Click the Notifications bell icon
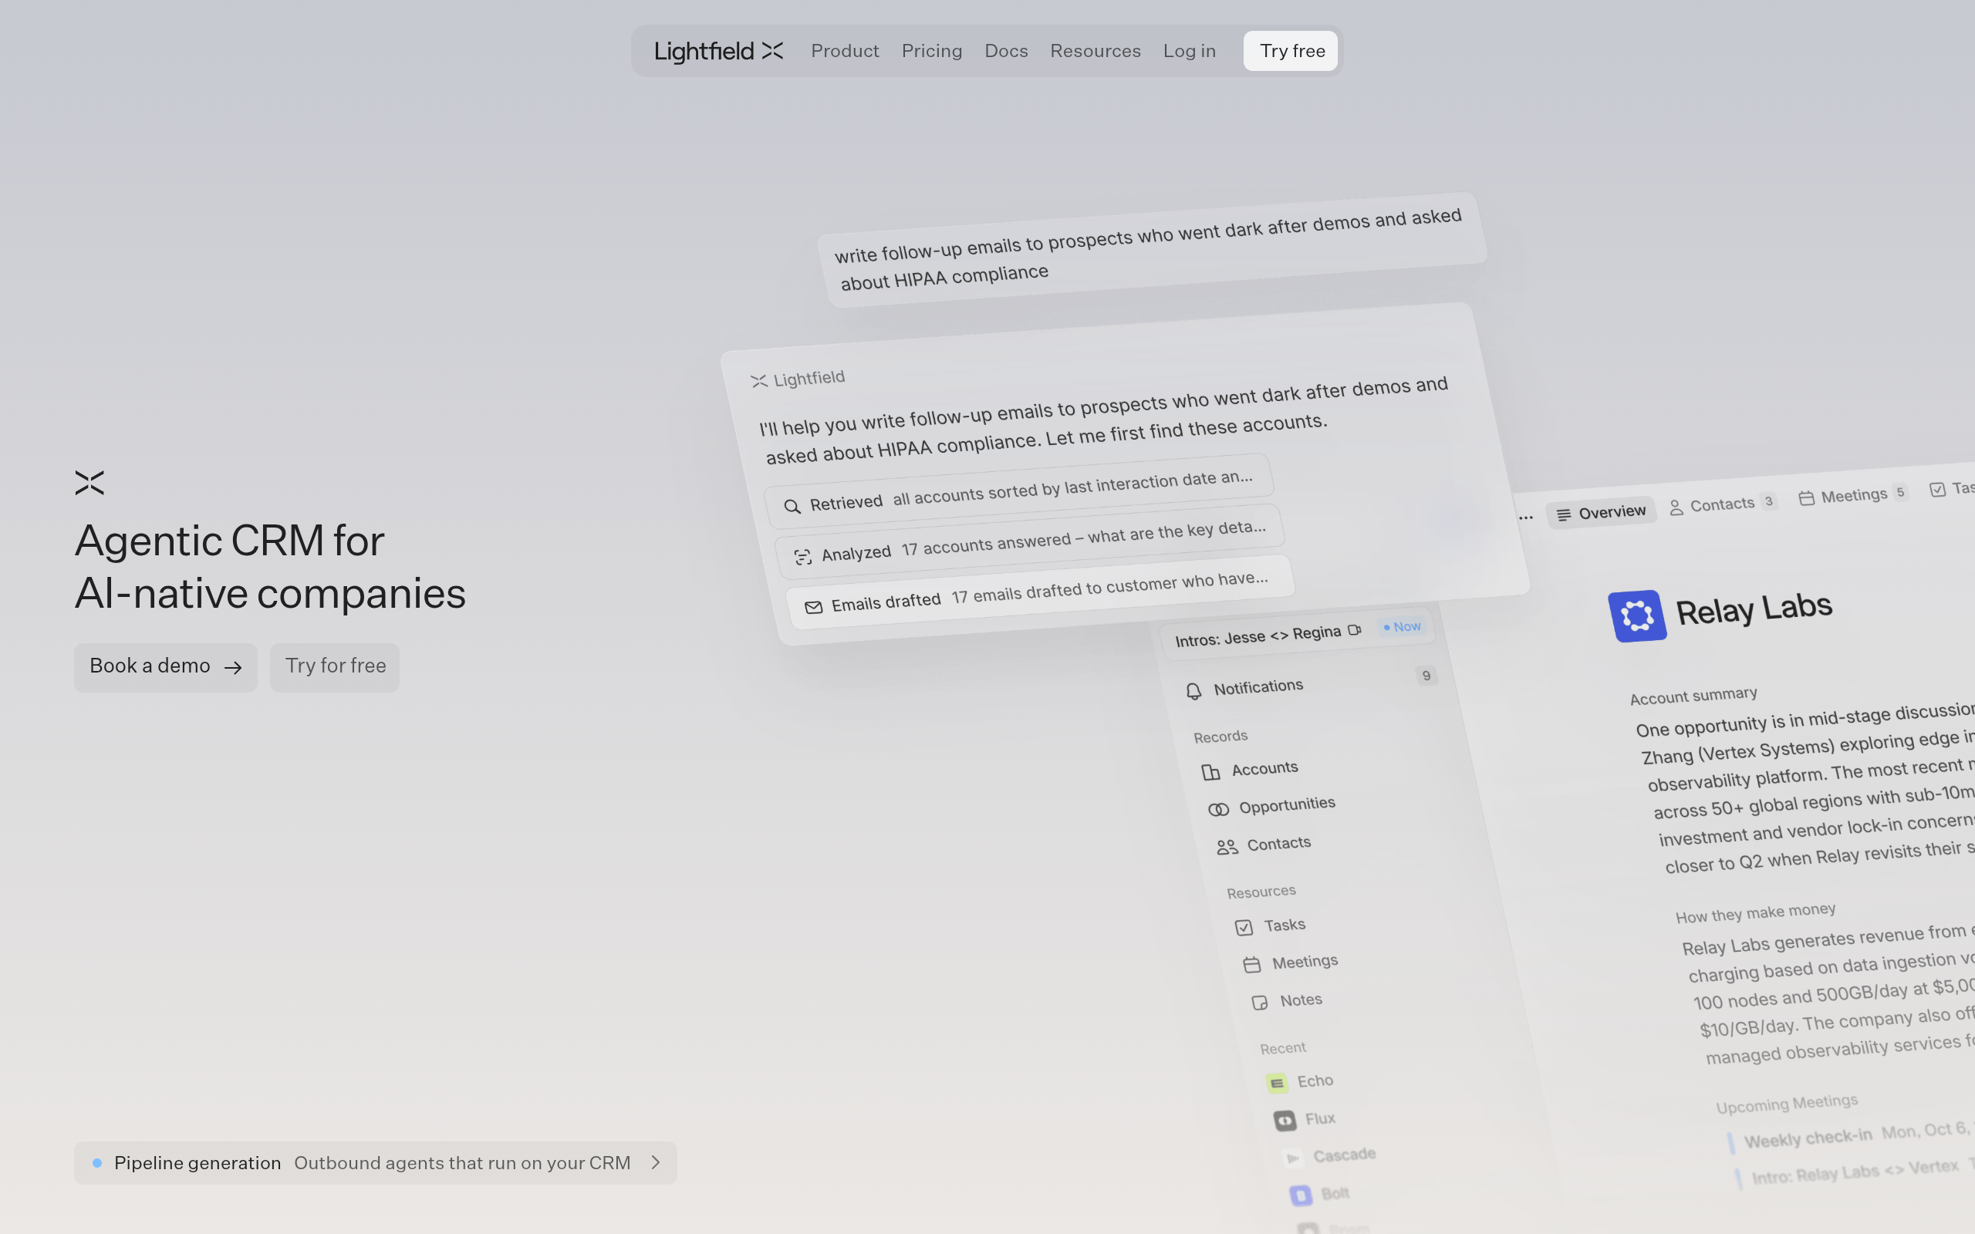 click(1193, 691)
